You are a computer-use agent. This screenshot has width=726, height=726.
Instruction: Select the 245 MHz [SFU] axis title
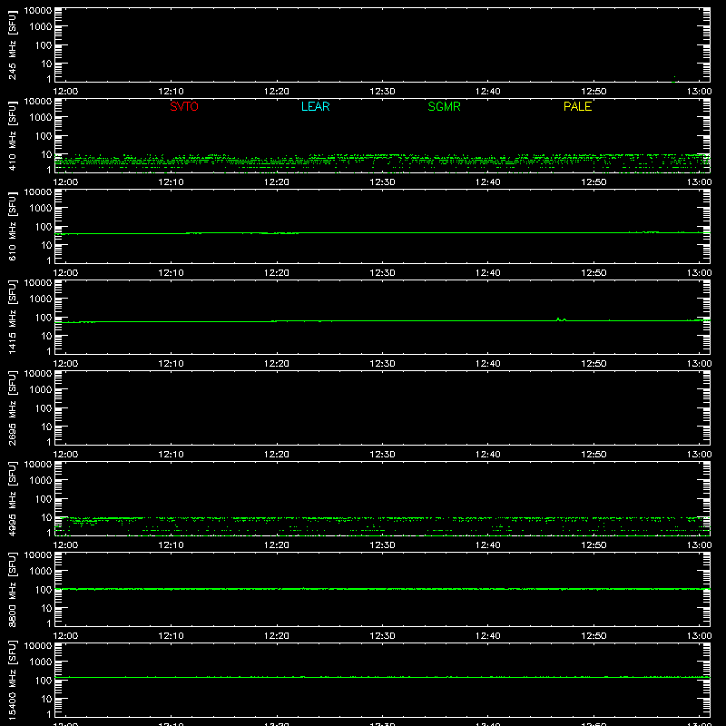click(12, 44)
